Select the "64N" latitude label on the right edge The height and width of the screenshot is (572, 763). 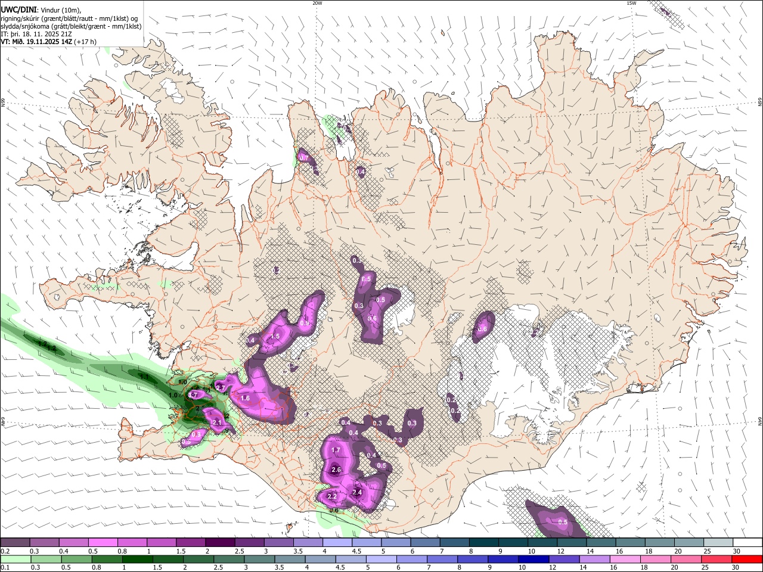click(760, 421)
